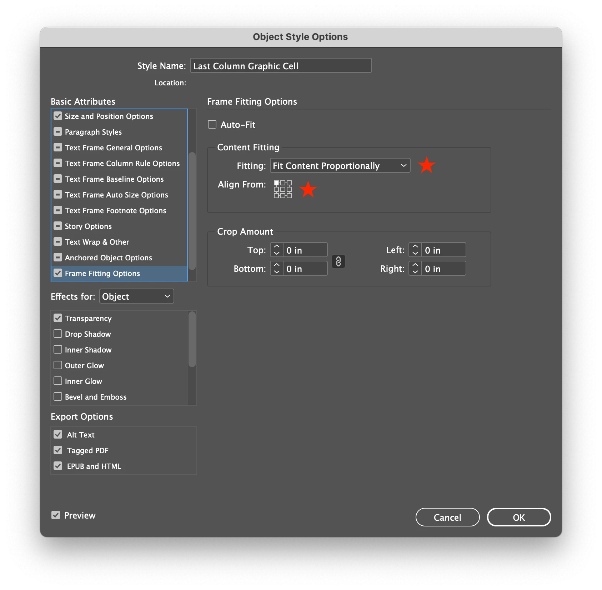Viewport: 602px width, 590px height.
Task: Select Text Frame General Options row
Action: click(119, 147)
